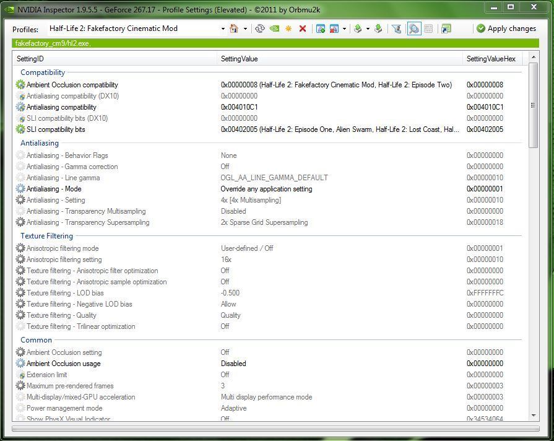554x441 pixels.
Task: Click gear icon beside Antialiasing - Mode
Action: point(20,188)
